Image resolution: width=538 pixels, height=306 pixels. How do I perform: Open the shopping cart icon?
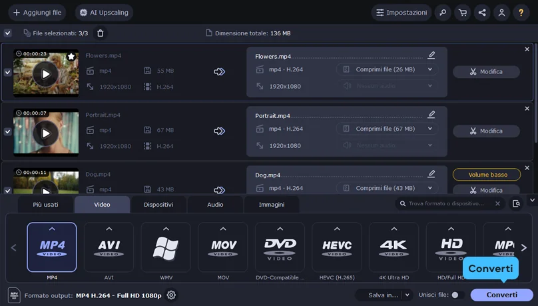pyautogui.click(x=463, y=13)
